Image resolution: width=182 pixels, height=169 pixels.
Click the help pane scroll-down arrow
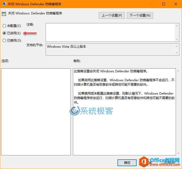tap(178, 153)
